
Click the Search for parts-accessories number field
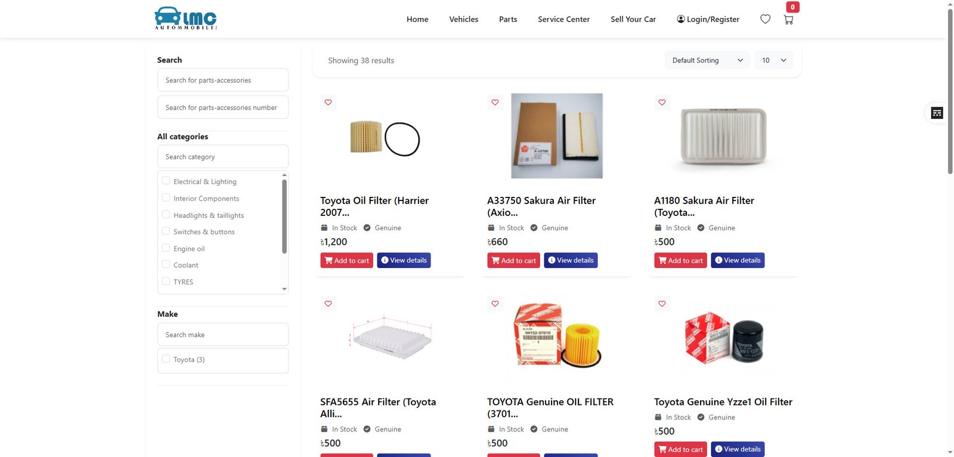coord(223,107)
